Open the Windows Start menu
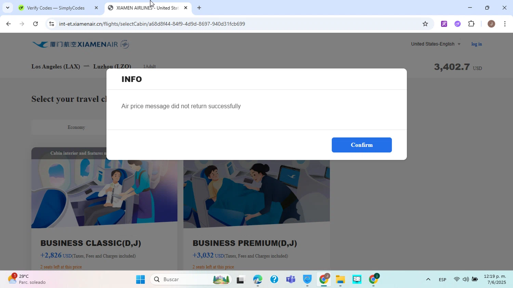The width and height of the screenshot is (513, 288). click(x=140, y=279)
